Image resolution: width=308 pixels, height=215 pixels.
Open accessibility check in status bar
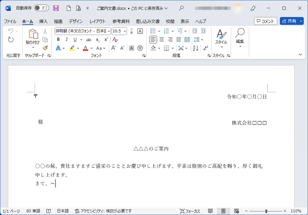tap(103, 211)
